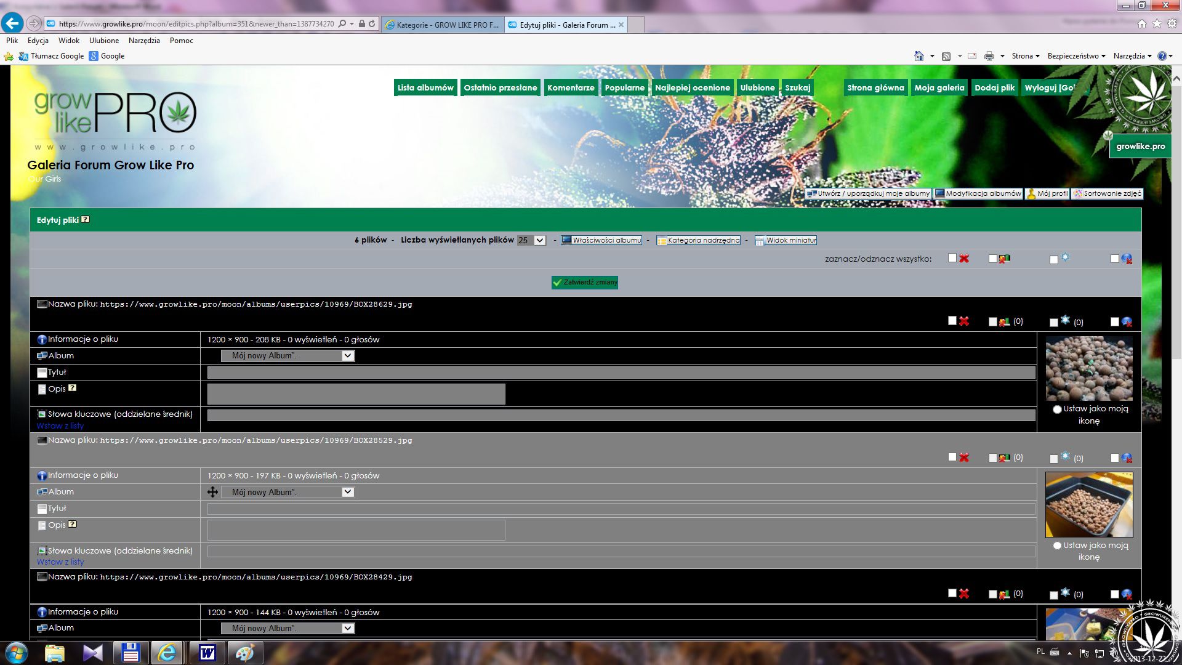Click the move cross icon beside second Album dropdown
1182x665 pixels.
pyautogui.click(x=212, y=492)
